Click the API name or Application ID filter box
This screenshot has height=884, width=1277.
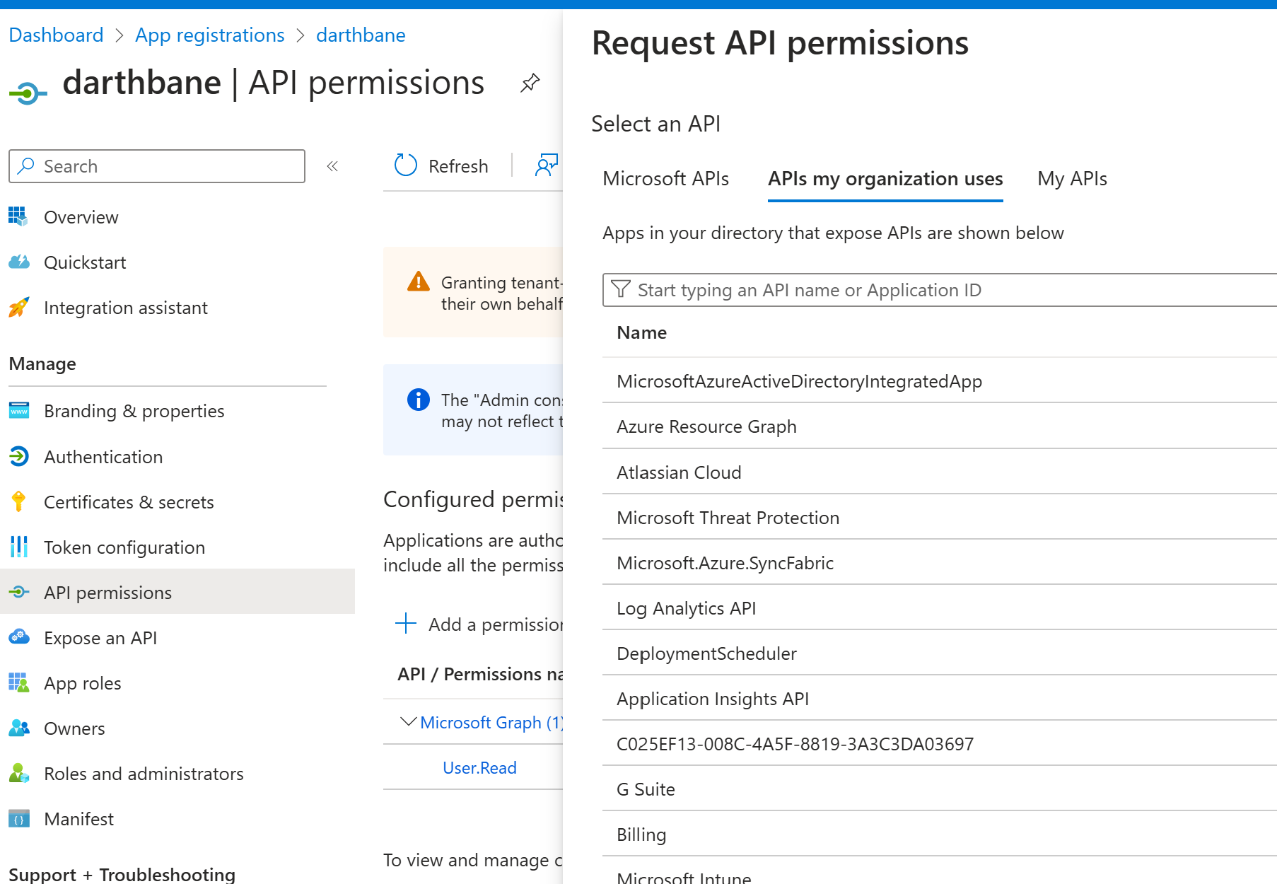940,290
